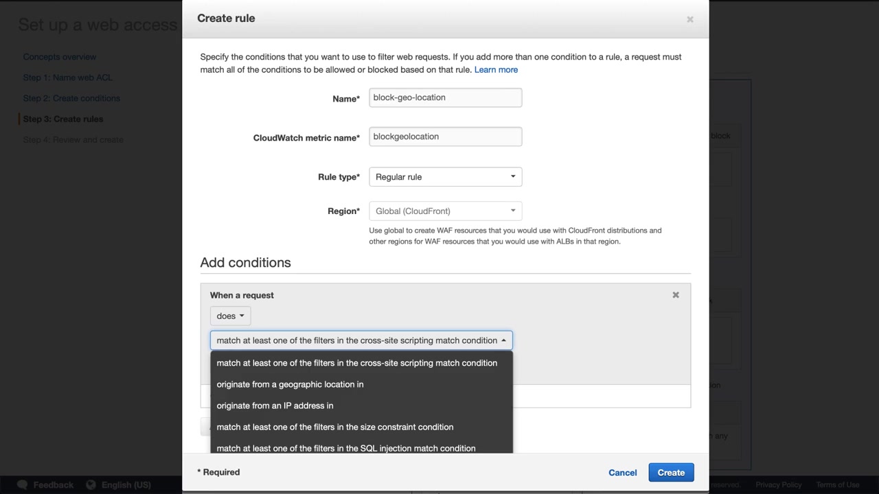Close the Create rule dialog with X
879x494 pixels.
690,19
